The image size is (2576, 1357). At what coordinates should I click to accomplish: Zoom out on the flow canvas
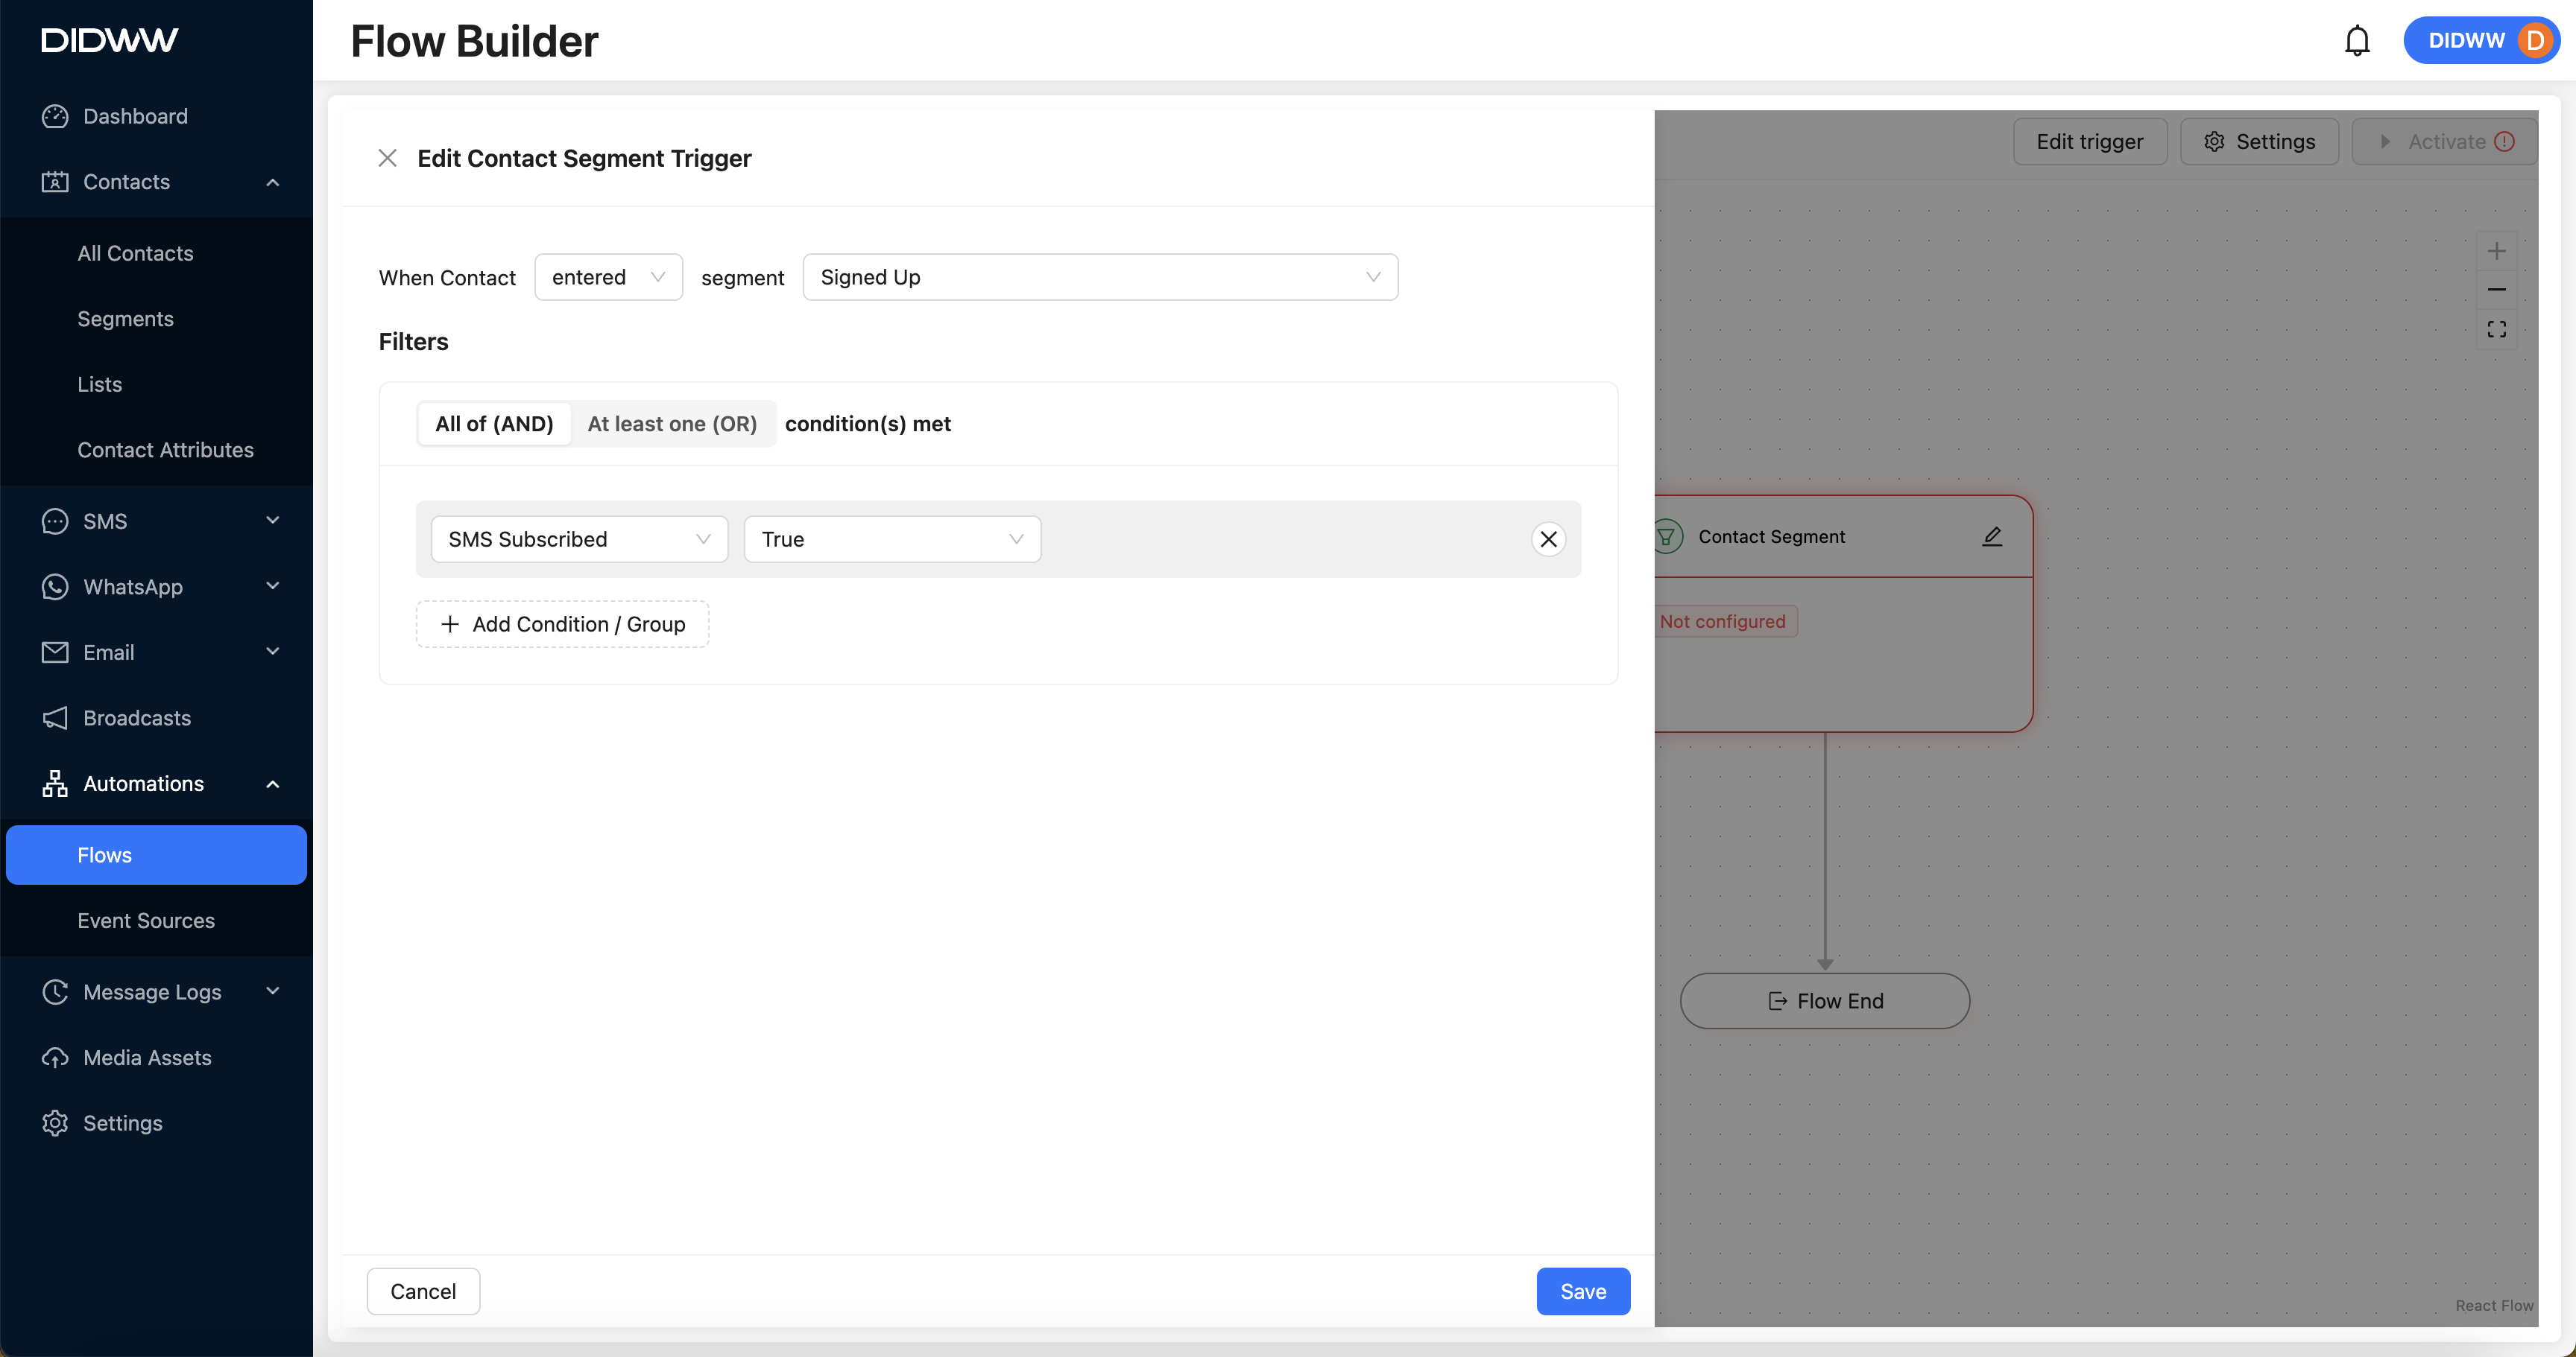(2496, 290)
